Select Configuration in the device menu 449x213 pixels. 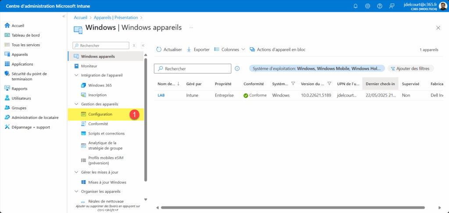pyautogui.click(x=100, y=114)
